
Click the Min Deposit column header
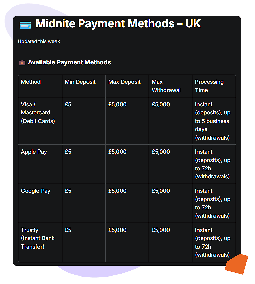pyautogui.click(x=80, y=82)
